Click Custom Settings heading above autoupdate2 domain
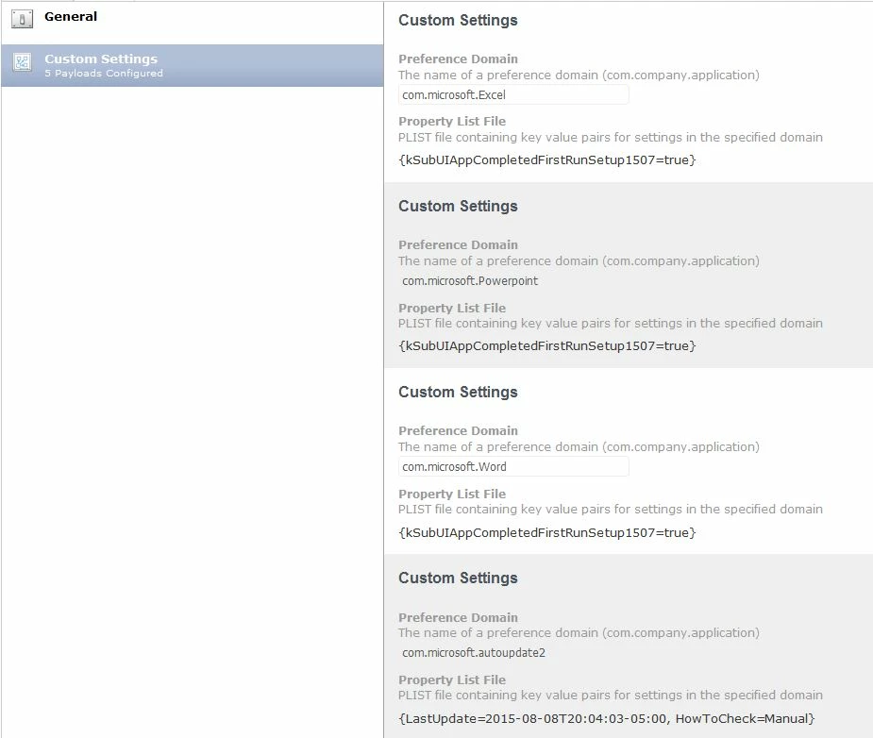This screenshot has width=873, height=738. click(x=458, y=579)
